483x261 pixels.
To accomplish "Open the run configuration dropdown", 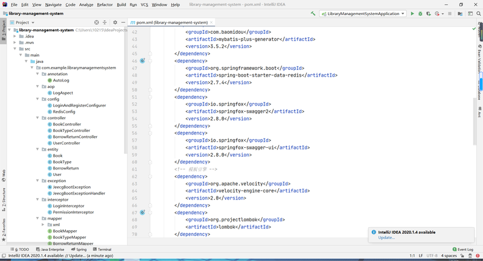I will tap(363, 13).
